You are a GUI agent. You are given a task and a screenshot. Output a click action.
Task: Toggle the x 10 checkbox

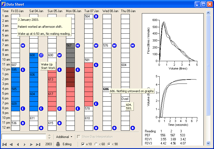[83, 144]
